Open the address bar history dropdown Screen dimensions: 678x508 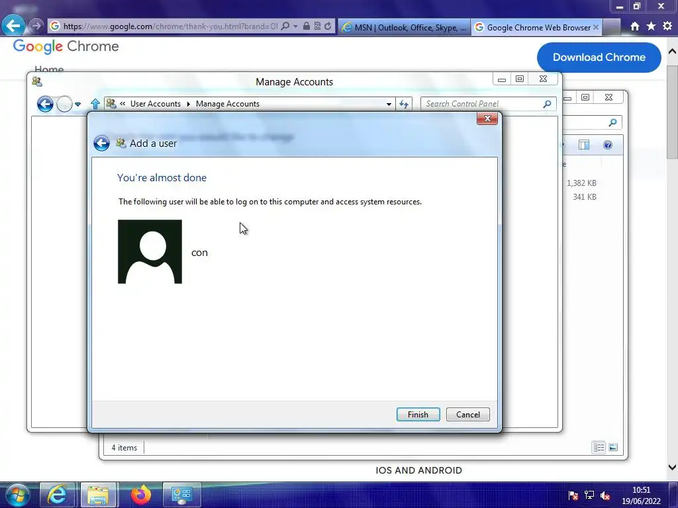click(389, 104)
